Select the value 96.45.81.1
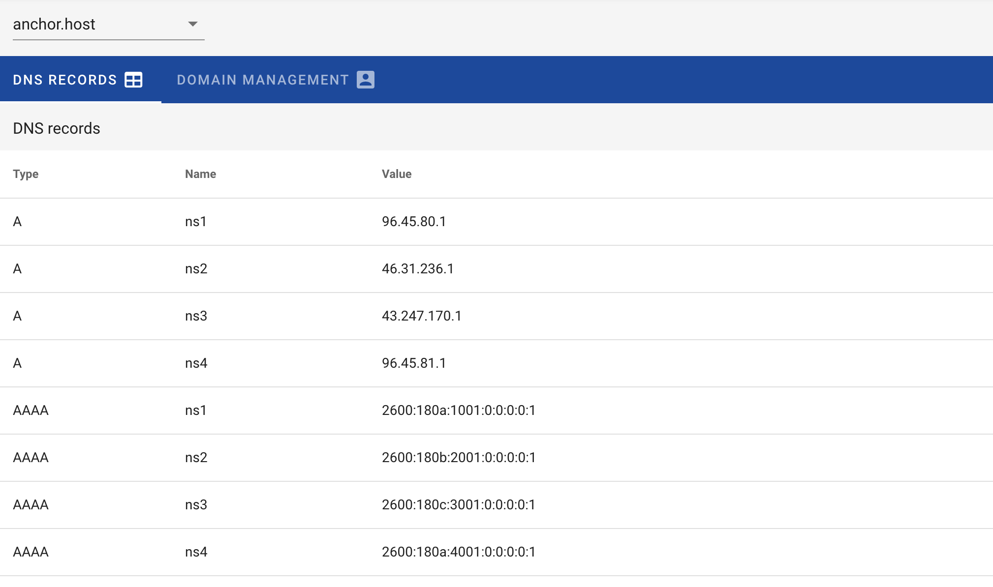993x587 pixels. [414, 363]
